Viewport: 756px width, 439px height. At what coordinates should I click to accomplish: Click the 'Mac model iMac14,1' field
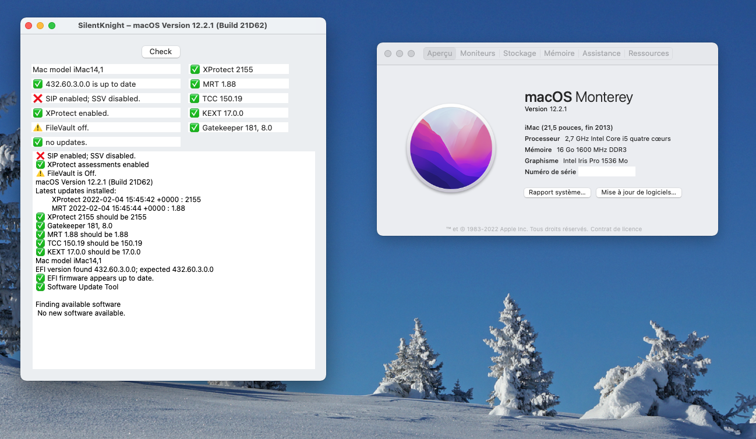tap(106, 69)
